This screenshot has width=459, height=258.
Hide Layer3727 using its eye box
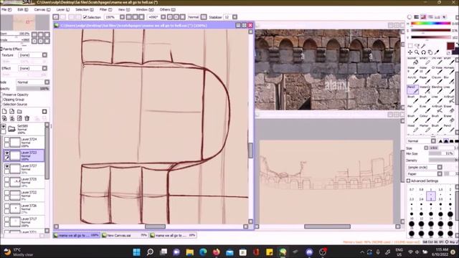(6, 166)
